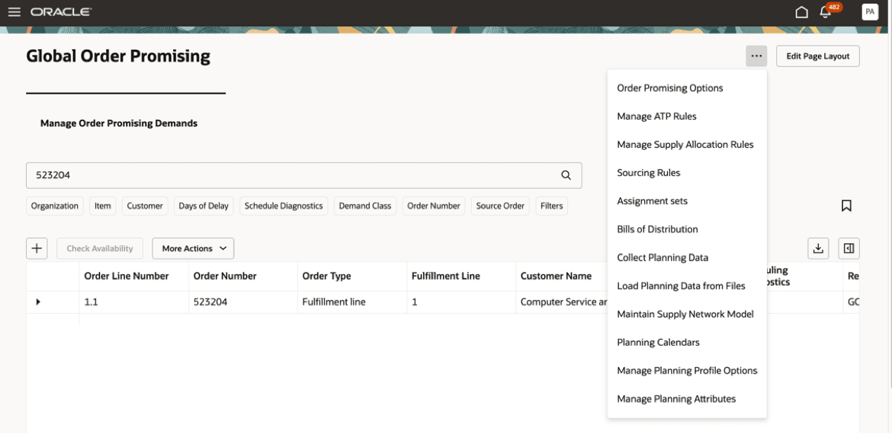Click the Check Availability button
This screenshot has width=892, height=434.
[x=100, y=248]
